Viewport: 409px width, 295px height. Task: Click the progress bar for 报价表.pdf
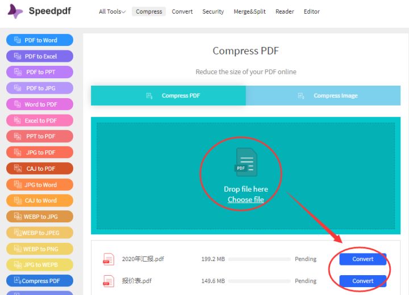(260, 281)
